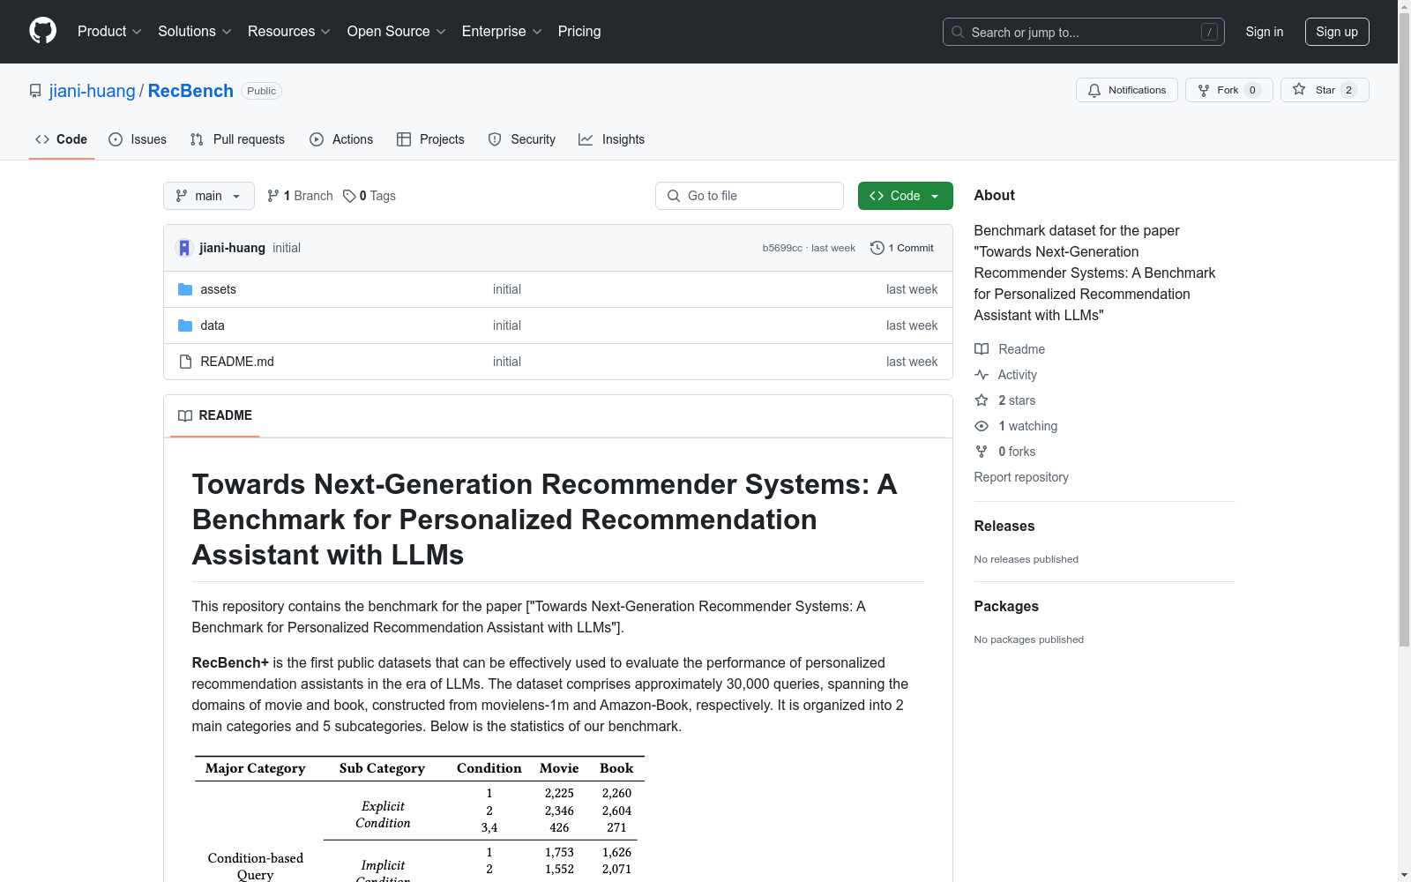Viewport: 1411px width, 882px height.
Task: Switch to the Code tab
Action: pyautogui.click(x=62, y=139)
